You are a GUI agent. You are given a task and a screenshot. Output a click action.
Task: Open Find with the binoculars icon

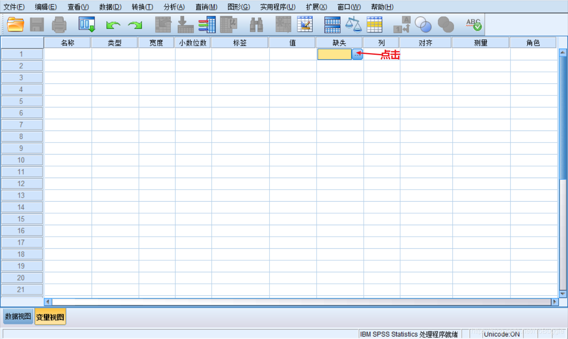pos(256,24)
